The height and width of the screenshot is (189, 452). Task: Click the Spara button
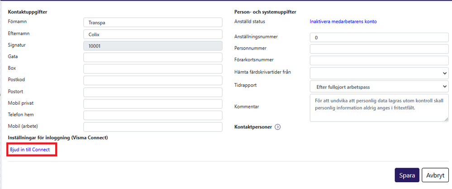pyautogui.click(x=407, y=175)
